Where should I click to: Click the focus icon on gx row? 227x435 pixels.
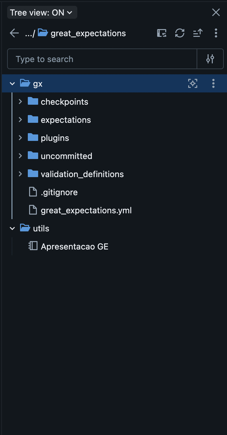193,83
